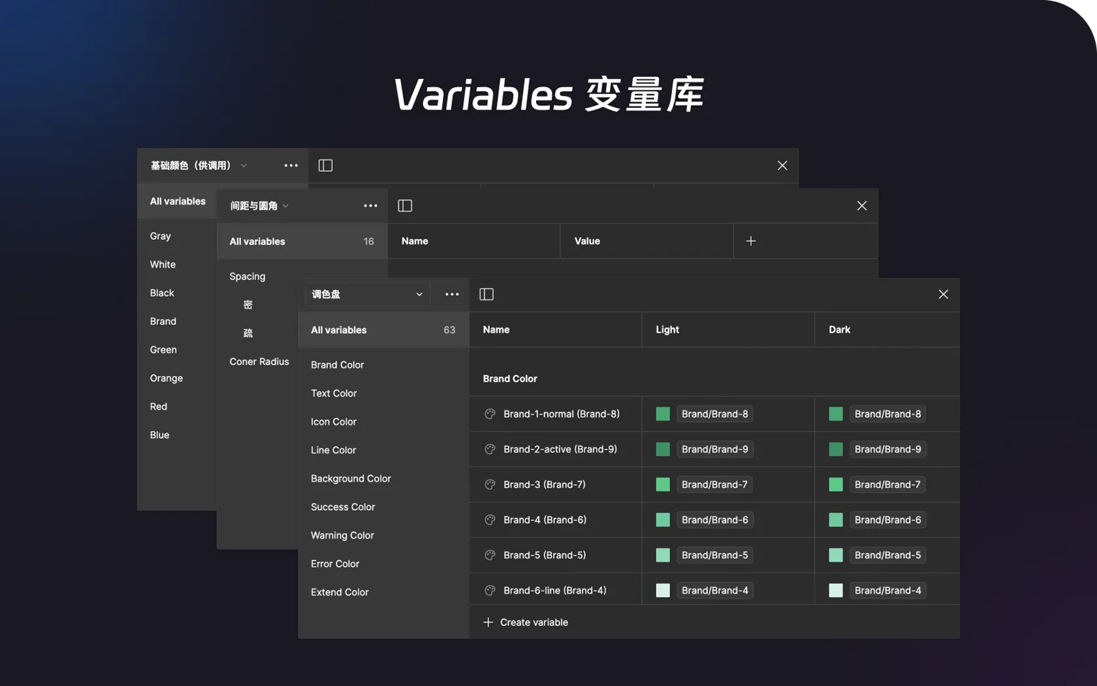Select the Warning Color group

pos(342,535)
